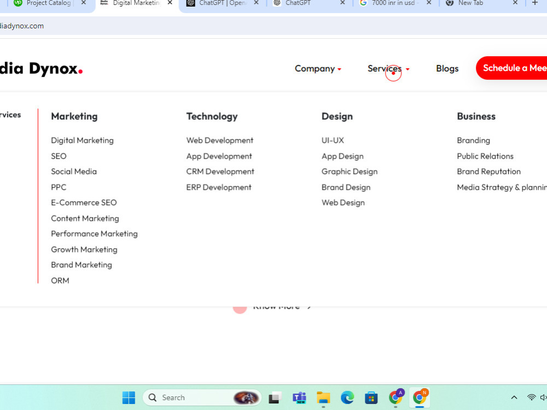Open the Performance Marketing link

[x=94, y=234]
